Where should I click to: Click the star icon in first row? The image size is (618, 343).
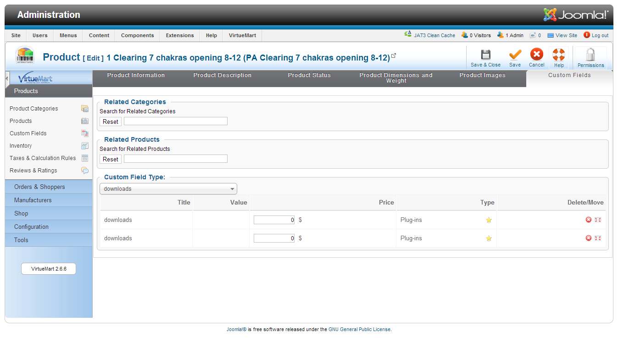pos(489,220)
